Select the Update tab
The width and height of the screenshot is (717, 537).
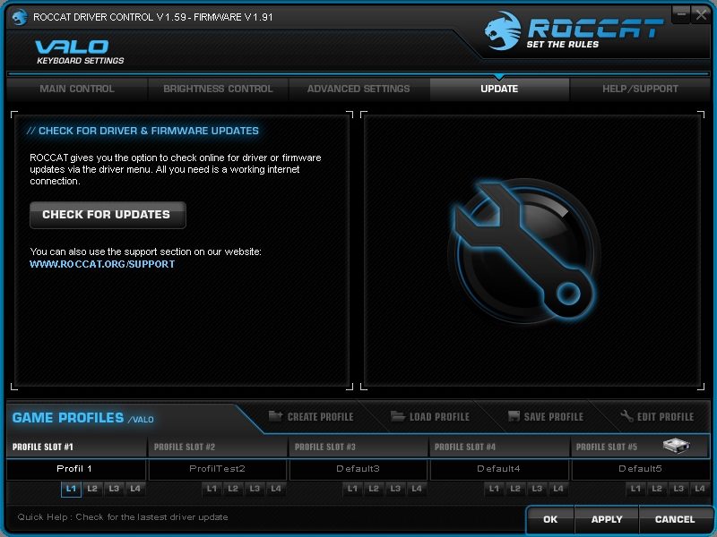click(x=499, y=89)
